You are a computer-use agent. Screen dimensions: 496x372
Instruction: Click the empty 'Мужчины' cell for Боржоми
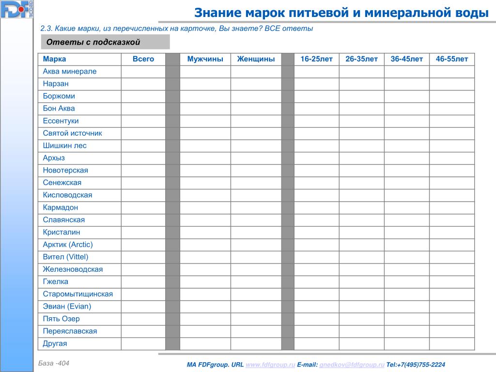pos(205,96)
